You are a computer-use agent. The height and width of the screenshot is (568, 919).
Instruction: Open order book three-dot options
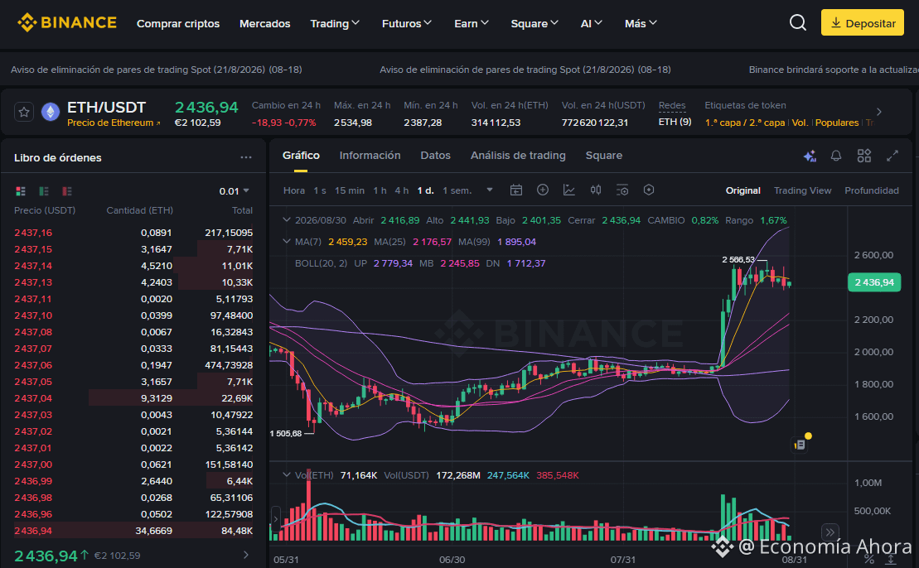[245, 157]
